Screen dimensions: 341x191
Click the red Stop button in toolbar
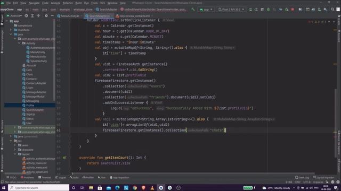click(x=293, y=10)
